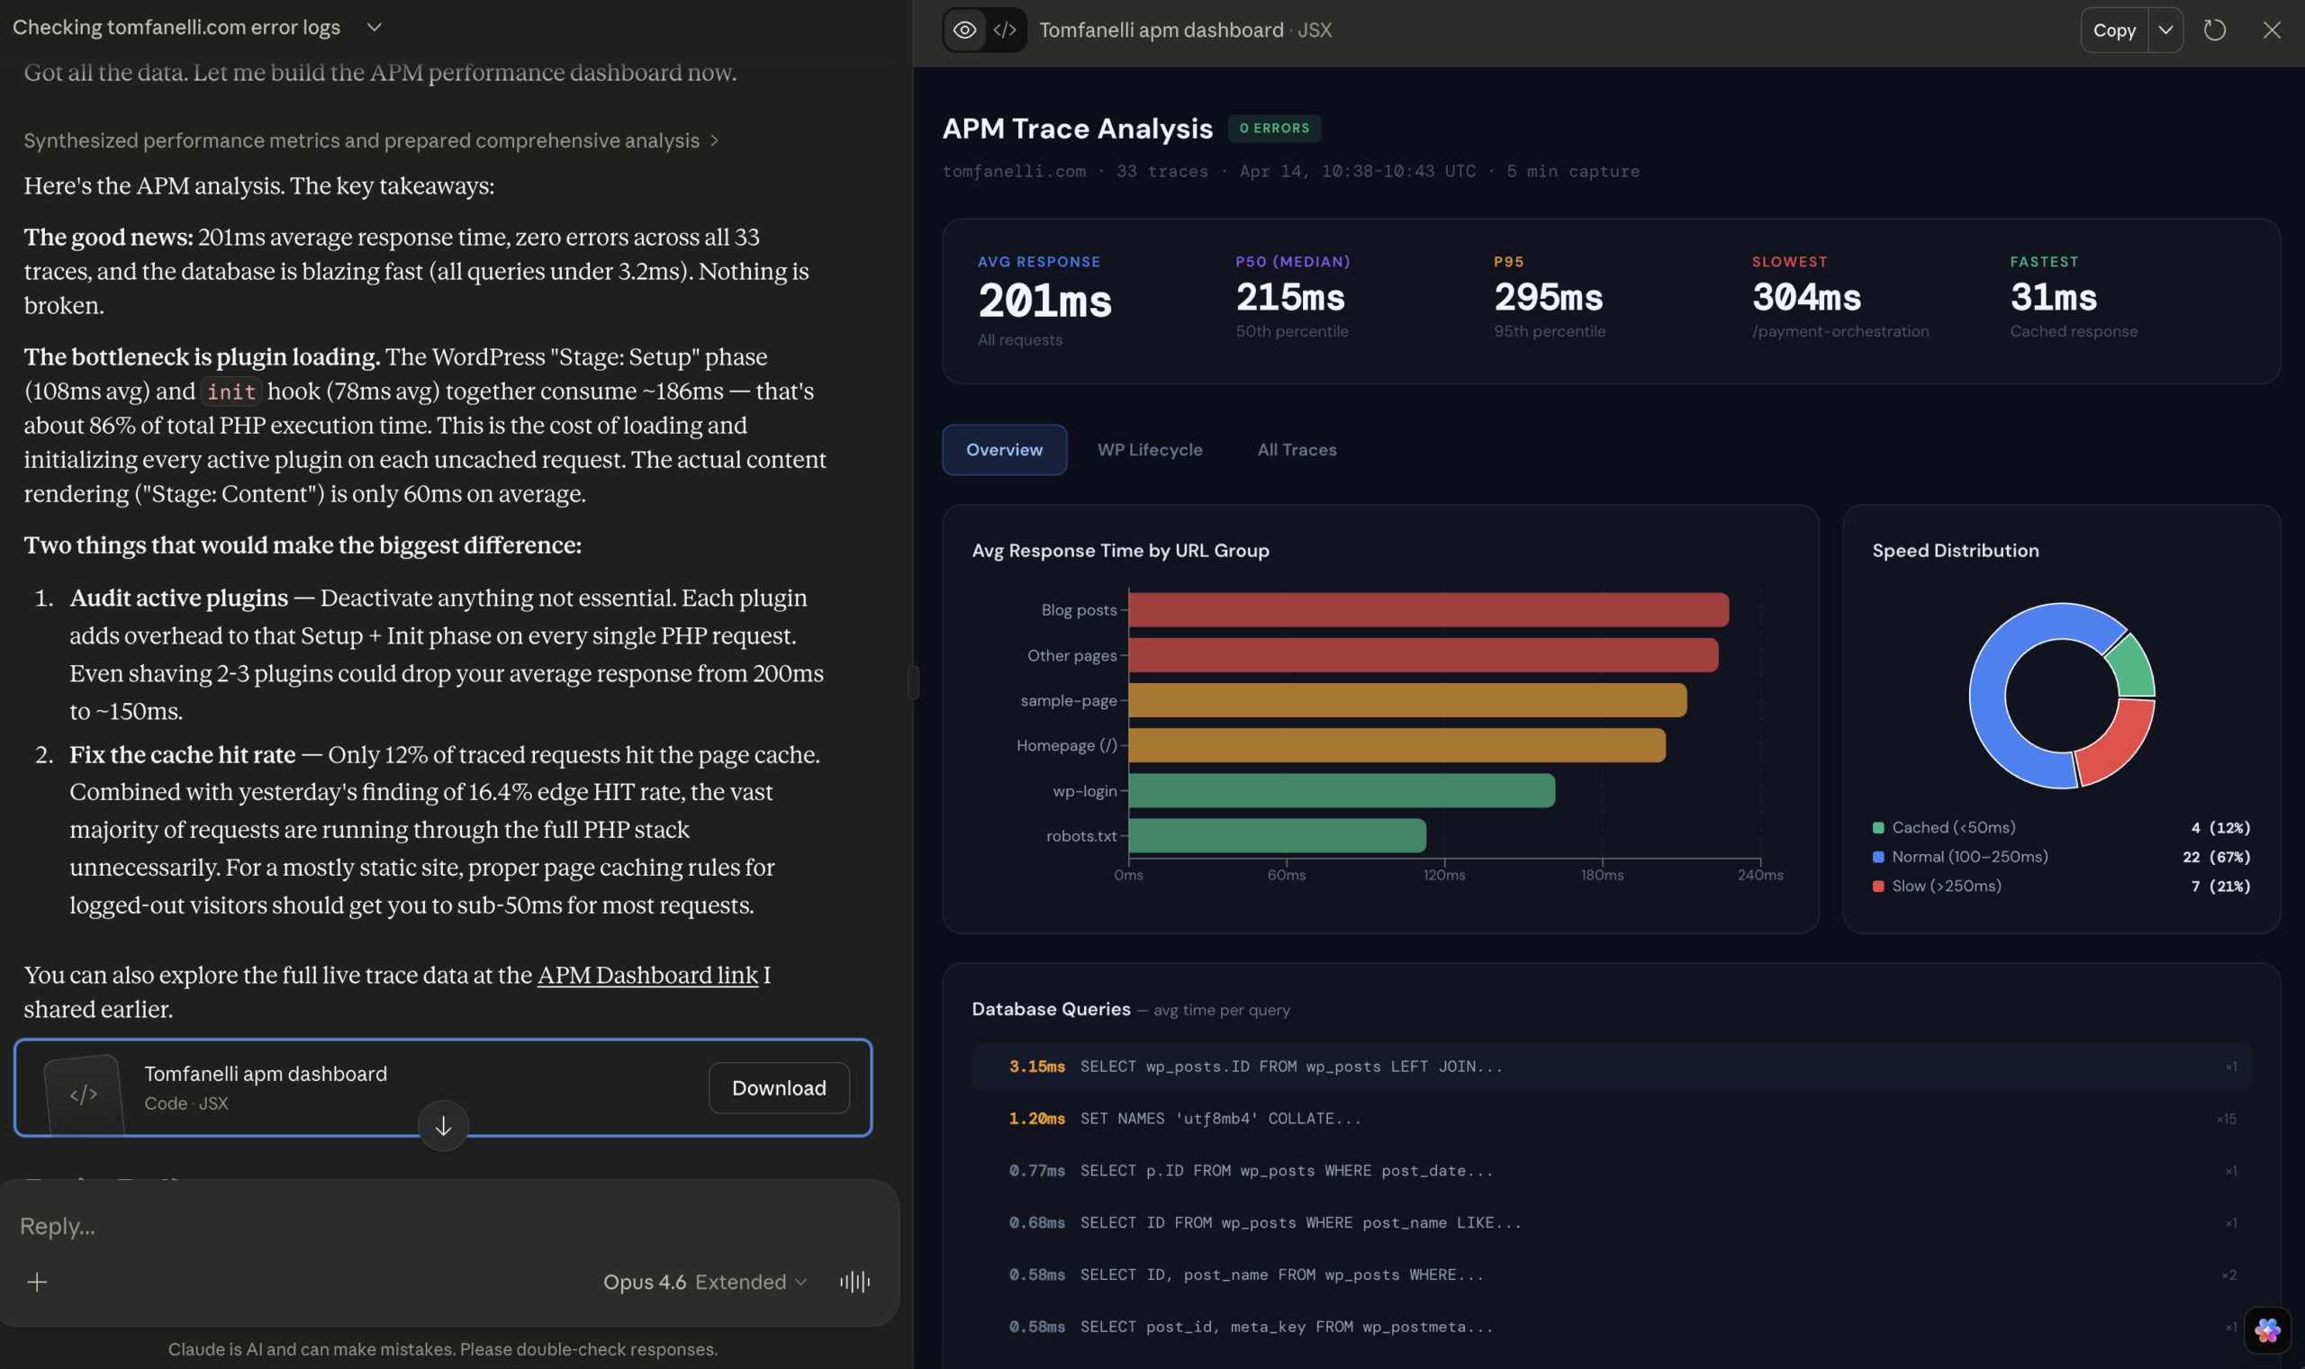Switch to the All Traces tab
Screen dimensions: 2305x1369
(x=1297, y=449)
